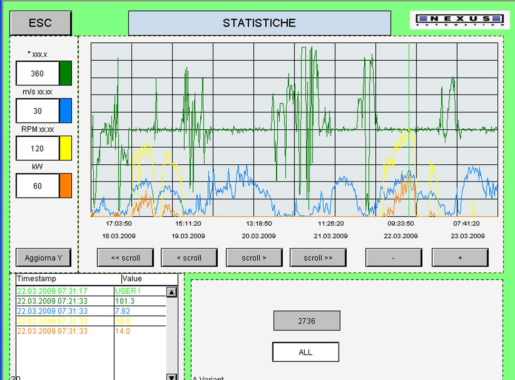The width and height of the screenshot is (515, 380).
Task: Edit the m/s scale field showing 30
Action: (37, 111)
